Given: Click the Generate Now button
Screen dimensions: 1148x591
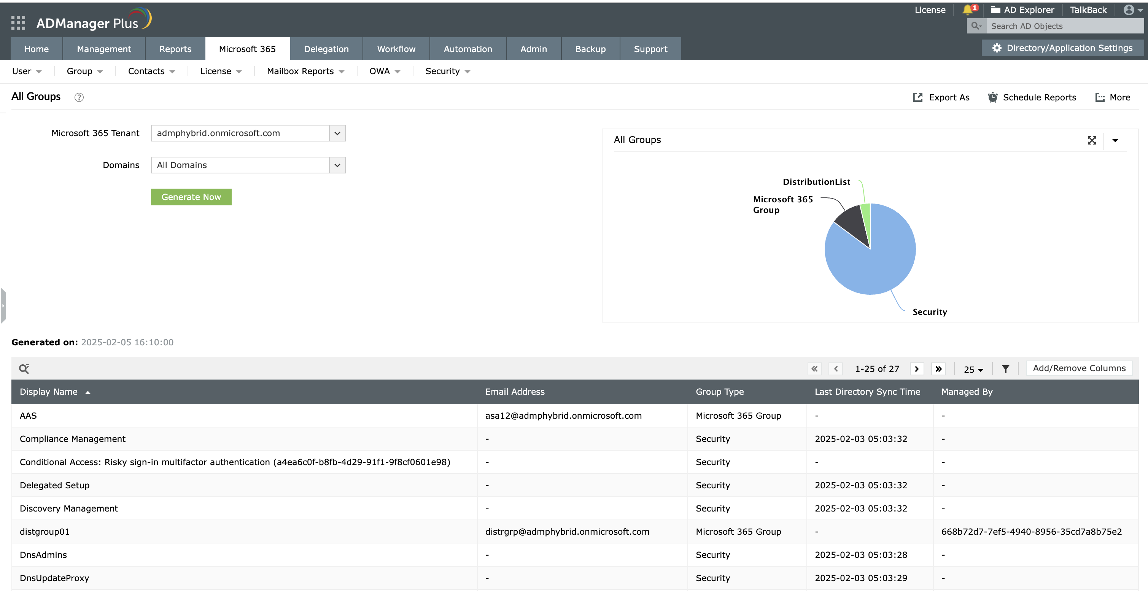Looking at the screenshot, I should [x=191, y=197].
